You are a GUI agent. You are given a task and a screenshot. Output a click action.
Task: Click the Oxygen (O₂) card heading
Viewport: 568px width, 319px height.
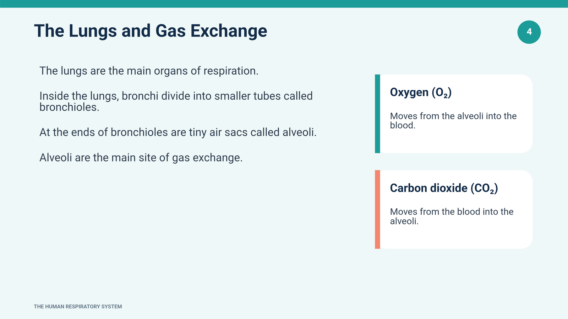[421, 92]
